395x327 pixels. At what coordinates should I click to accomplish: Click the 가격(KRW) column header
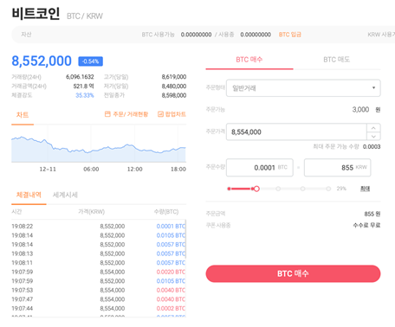click(x=92, y=212)
